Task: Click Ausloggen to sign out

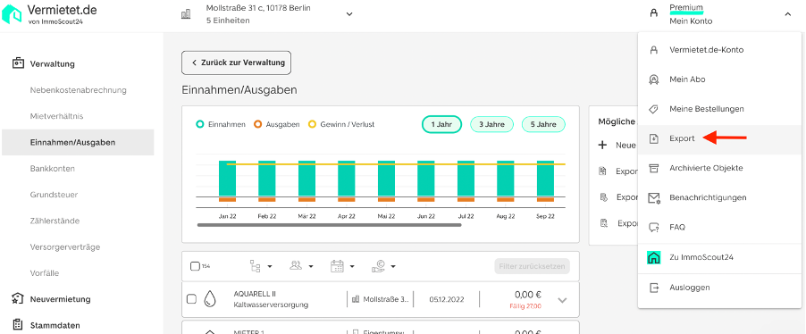Action: pos(690,288)
